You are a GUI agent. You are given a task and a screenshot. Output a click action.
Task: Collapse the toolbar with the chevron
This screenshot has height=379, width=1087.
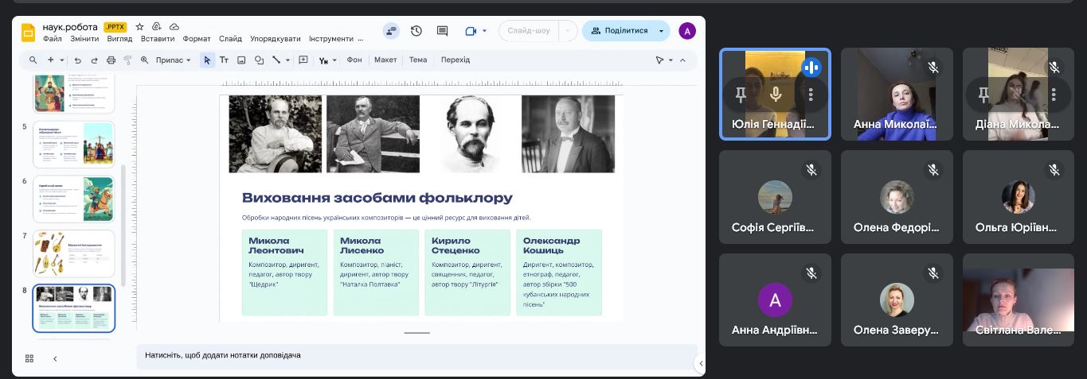[682, 60]
